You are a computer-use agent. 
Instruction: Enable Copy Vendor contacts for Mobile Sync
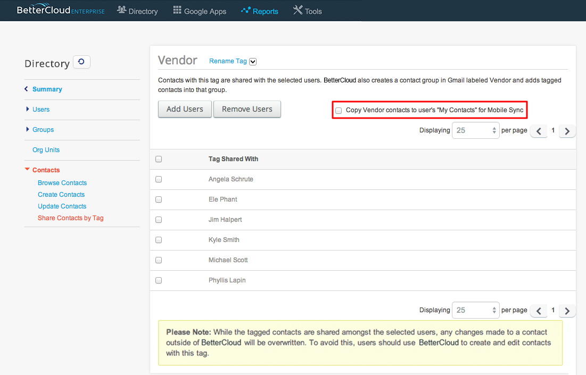point(339,111)
